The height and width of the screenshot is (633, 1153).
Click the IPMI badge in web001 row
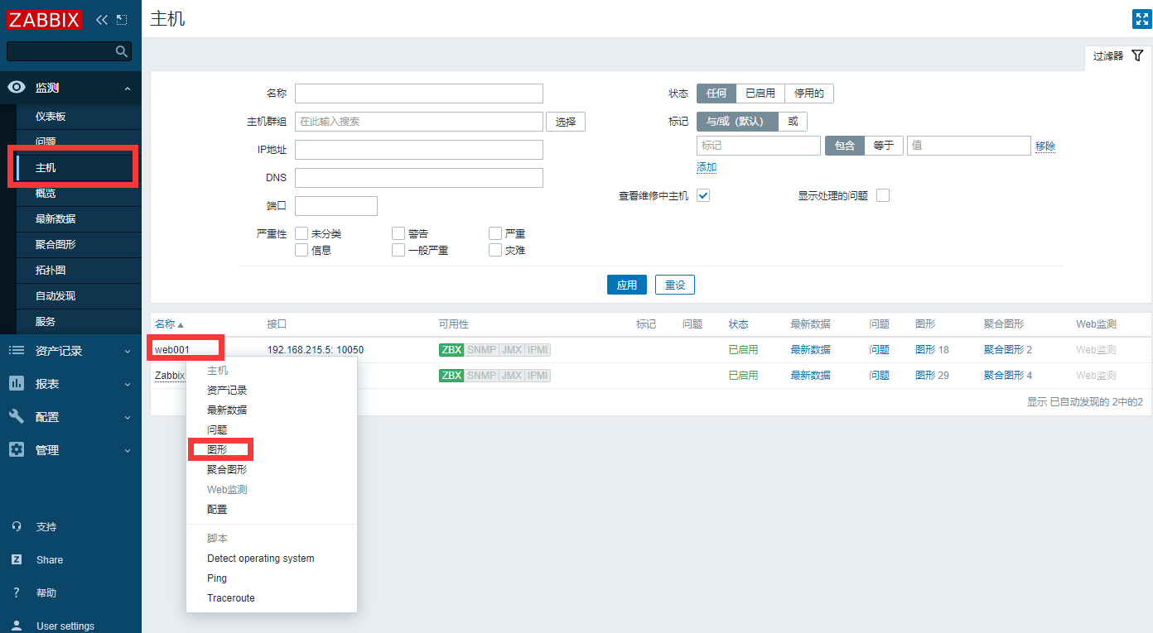538,350
